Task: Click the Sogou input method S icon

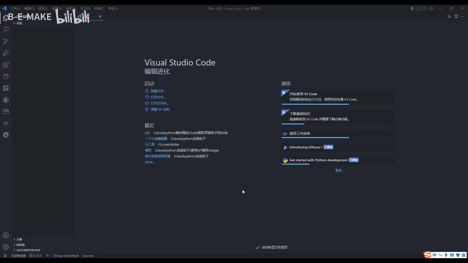Action: (427, 255)
